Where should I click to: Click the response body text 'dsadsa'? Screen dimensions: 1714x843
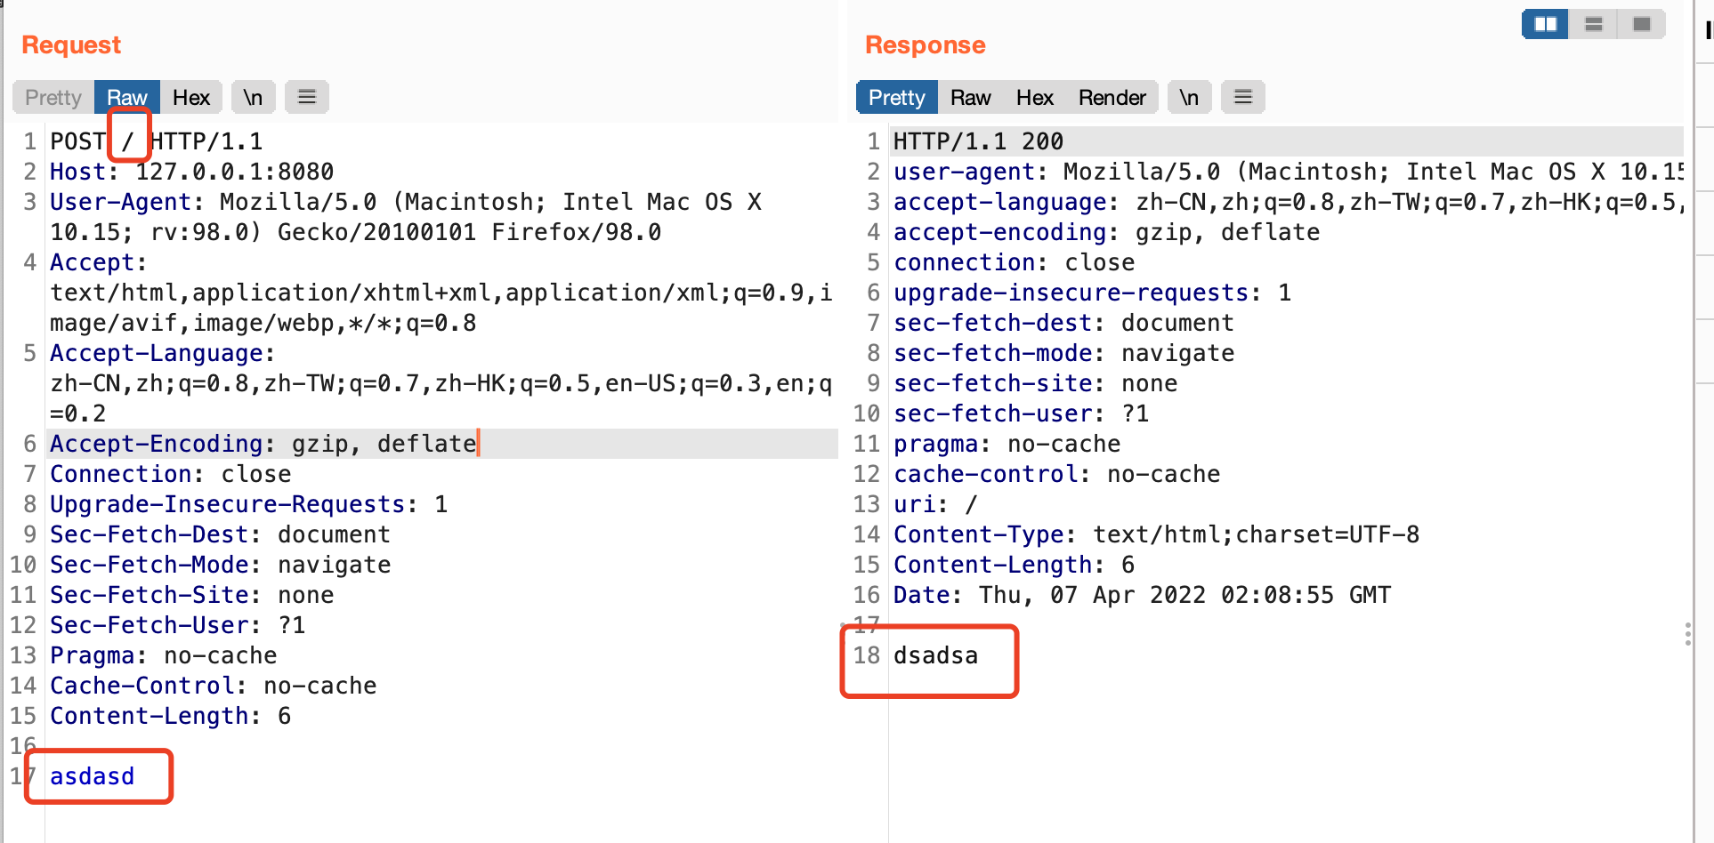(936, 655)
